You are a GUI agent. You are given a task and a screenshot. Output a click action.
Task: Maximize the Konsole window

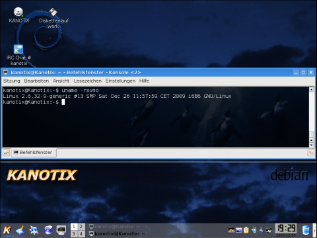click(304, 72)
